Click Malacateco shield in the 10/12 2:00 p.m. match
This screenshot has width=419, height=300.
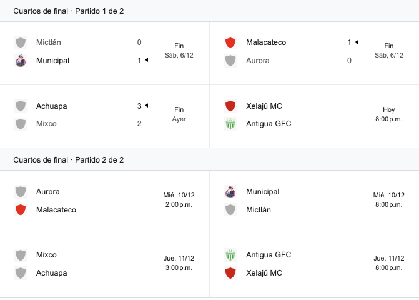pos(21,210)
